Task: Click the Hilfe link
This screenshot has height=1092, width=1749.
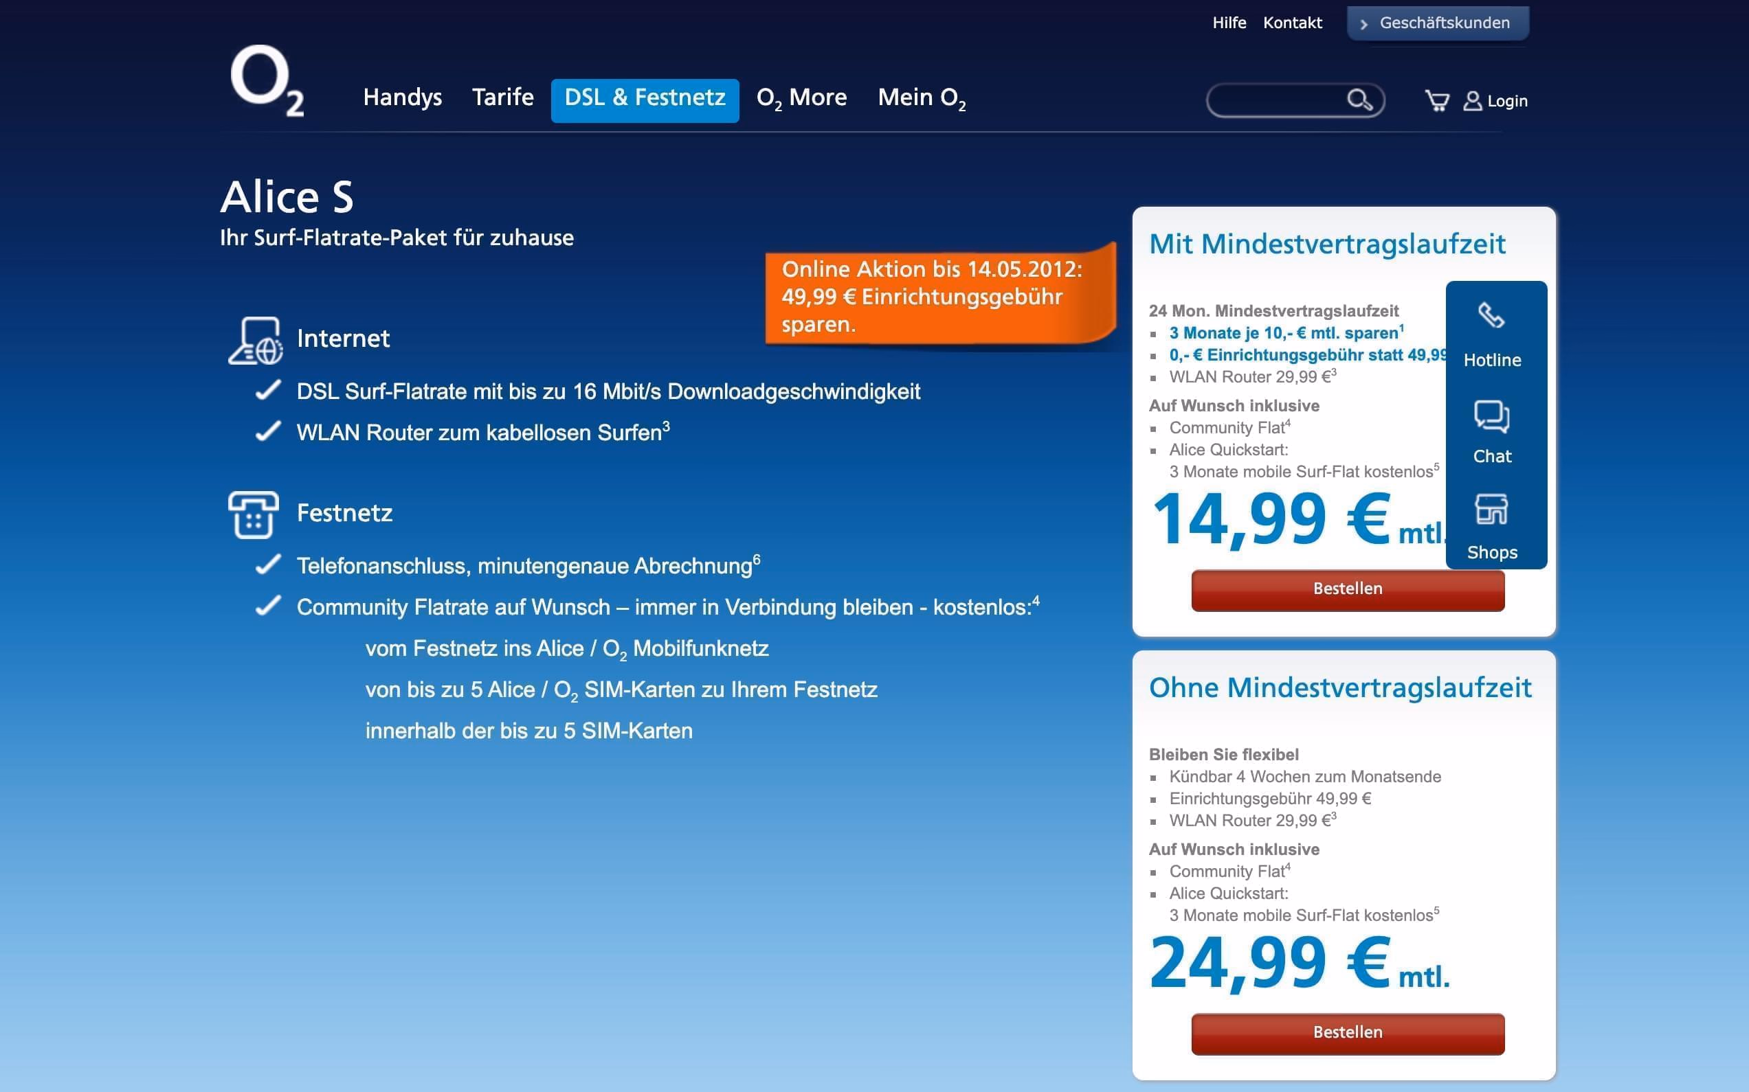Action: (1229, 23)
